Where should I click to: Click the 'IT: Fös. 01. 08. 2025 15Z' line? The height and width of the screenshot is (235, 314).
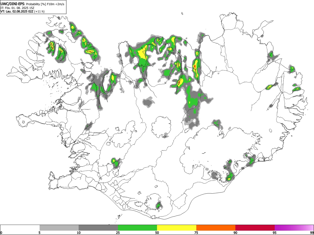point(17,8)
